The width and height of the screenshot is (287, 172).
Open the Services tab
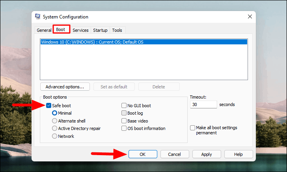80,30
